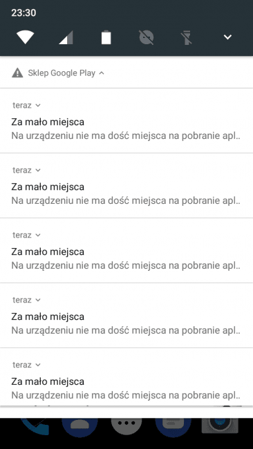The image size is (253, 449).
Task: Expand the second notification via teraz chevron
Action: pyautogui.click(x=38, y=171)
